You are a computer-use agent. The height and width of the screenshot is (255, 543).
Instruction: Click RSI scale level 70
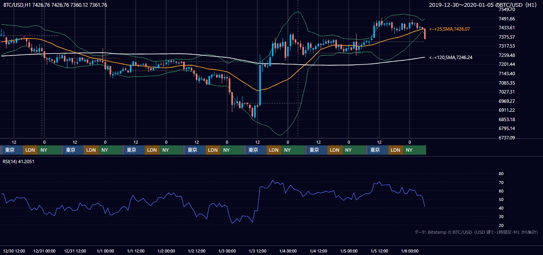501,182
